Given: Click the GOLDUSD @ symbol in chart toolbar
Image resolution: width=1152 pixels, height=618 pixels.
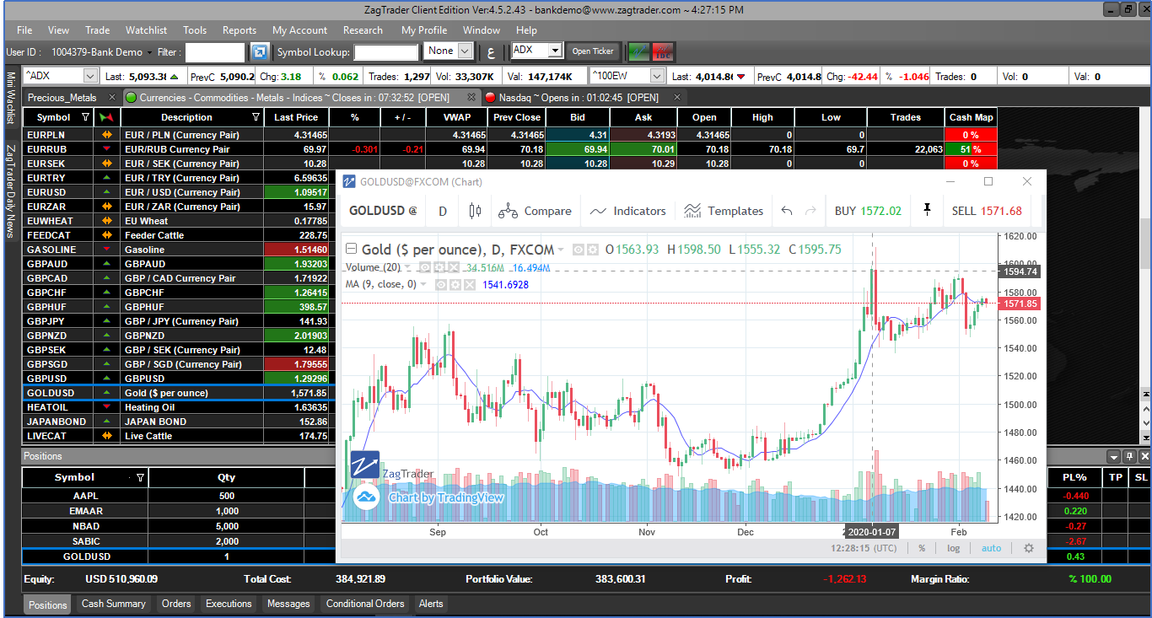Looking at the screenshot, I should [x=383, y=211].
